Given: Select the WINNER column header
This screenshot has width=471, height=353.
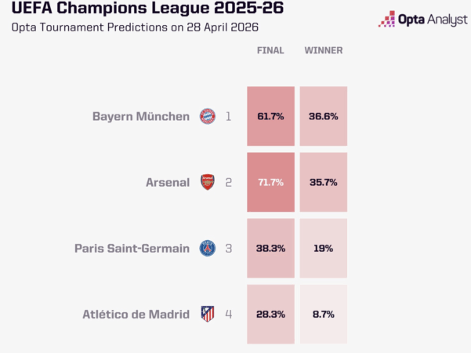Looking at the screenshot, I should [x=323, y=51].
